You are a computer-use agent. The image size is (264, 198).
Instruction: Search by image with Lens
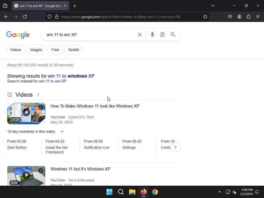point(162,35)
